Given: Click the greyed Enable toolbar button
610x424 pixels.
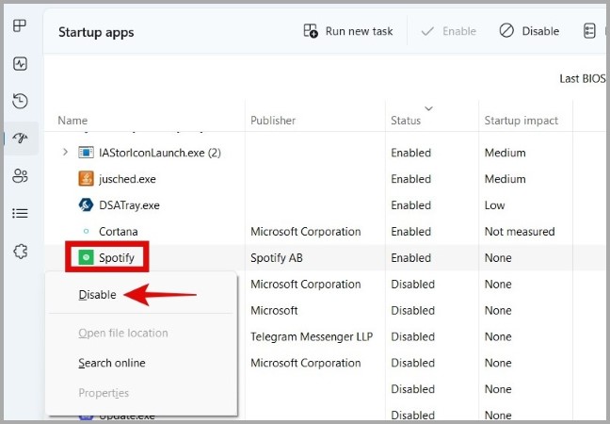Looking at the screenshot, I should (448, 31).
